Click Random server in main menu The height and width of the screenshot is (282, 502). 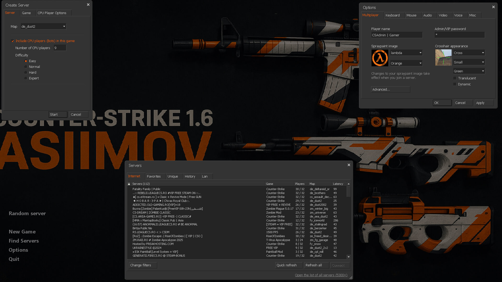tap(27, 213)
